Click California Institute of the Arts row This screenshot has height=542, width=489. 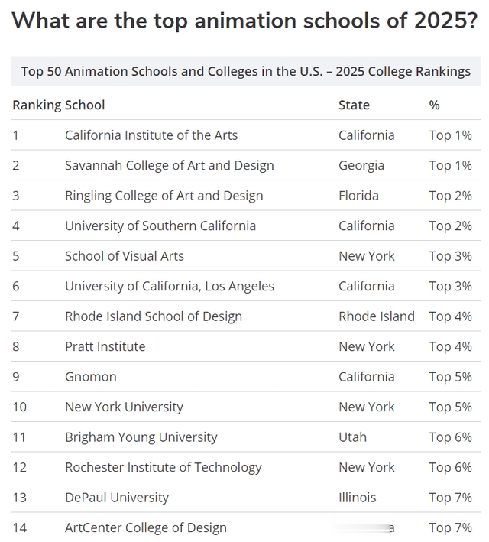(246, 135)
